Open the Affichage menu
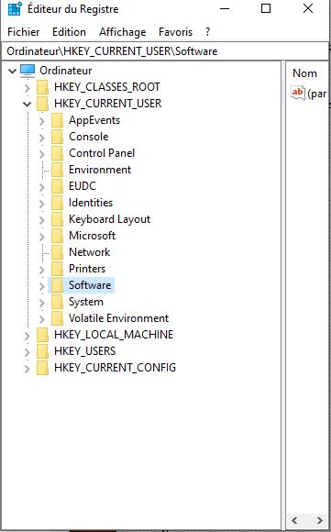 coord(123,32)
